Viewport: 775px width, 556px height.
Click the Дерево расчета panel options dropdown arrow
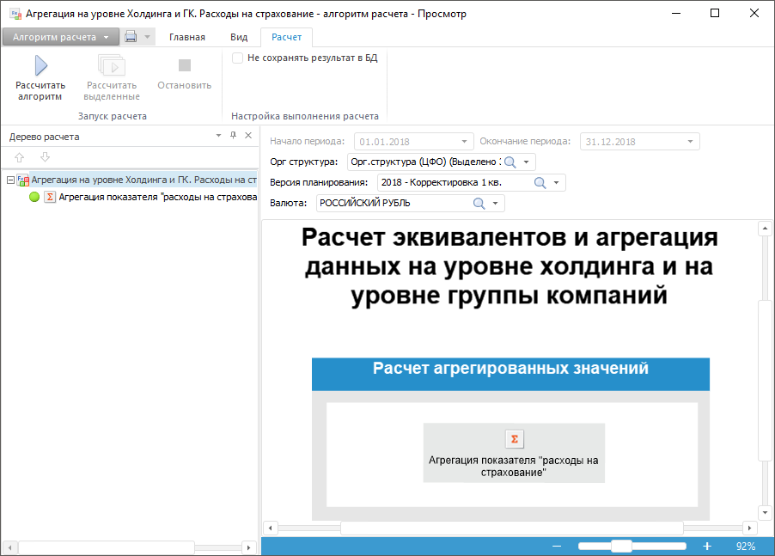point(217,136)
